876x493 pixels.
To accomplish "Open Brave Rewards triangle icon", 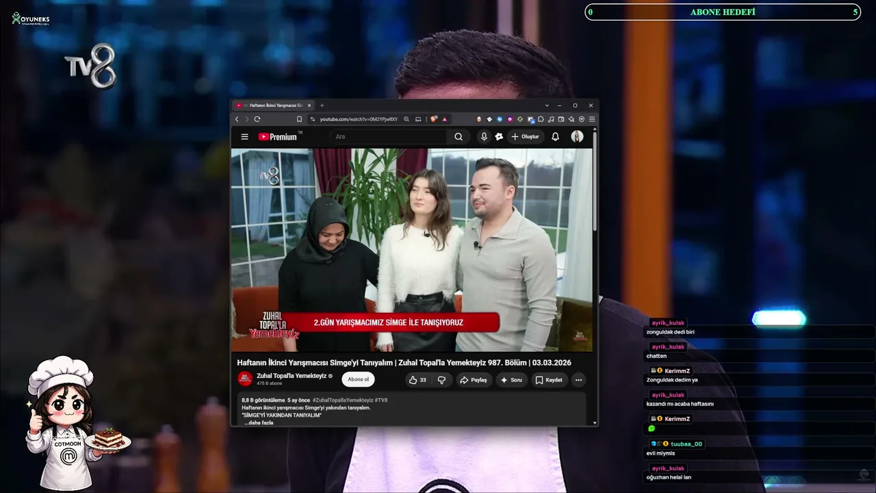I will pos(445,119).
